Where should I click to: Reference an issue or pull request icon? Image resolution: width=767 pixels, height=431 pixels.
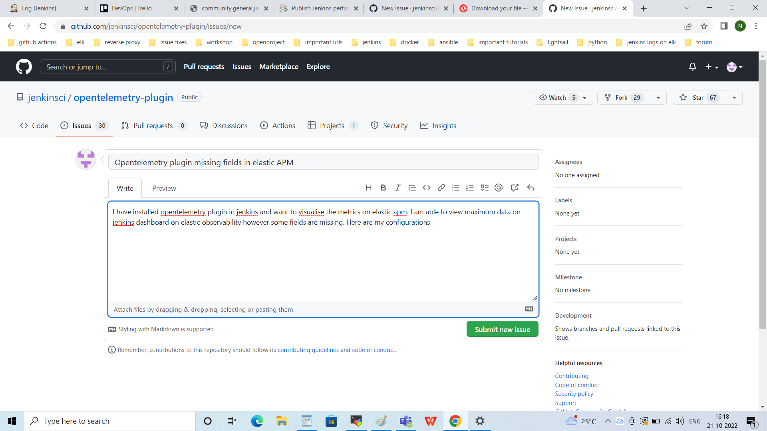[x=515, y=188]
